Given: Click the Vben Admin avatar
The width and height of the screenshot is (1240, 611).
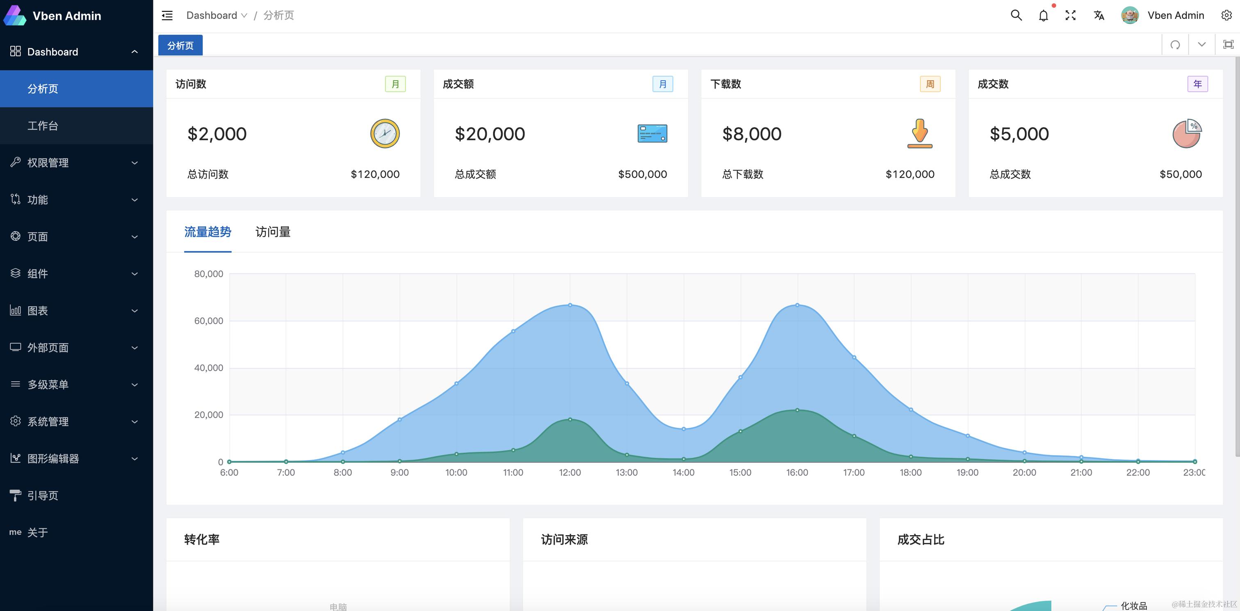Looking at the screenshot, I should coord(1130,15).
